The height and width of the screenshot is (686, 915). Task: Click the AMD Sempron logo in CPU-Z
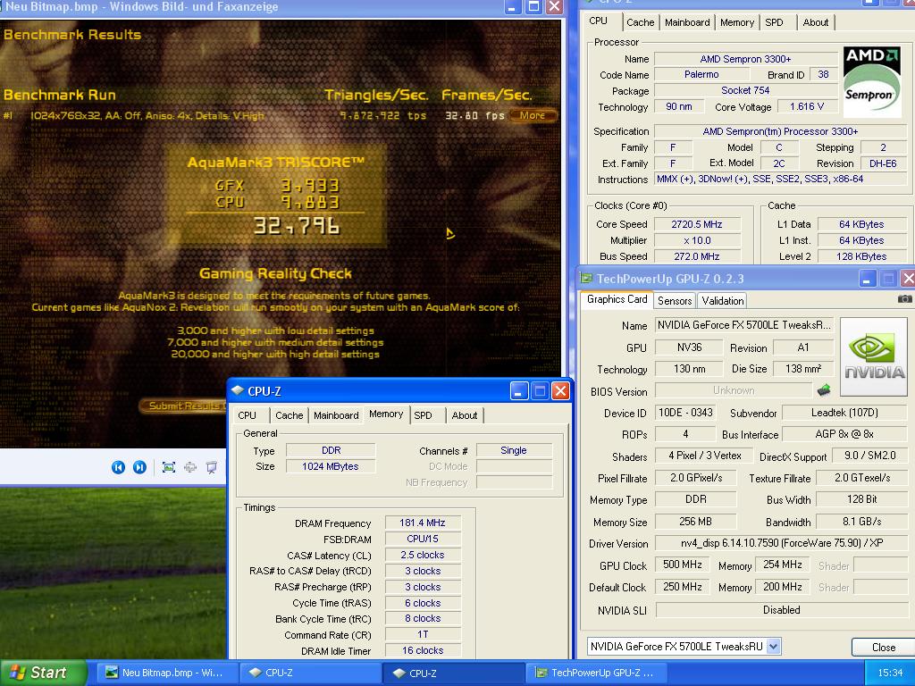pyautogui.click(x=872, y=82)
